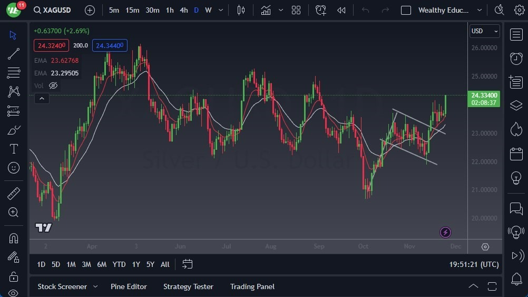Toggle magnet mode for drawings
The image size is (528, 297).
[x=14, y=238]
